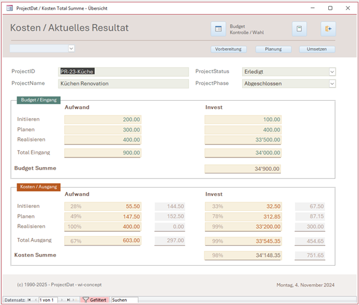Image resolution: width=359 pixels, height=305 pixels.
Task: Click the ProjectName field Küchen Renovation
Action: click(x=124, y=84)
